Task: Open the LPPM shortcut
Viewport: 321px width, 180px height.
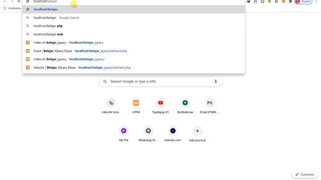Action: click(x=136, y=106)
